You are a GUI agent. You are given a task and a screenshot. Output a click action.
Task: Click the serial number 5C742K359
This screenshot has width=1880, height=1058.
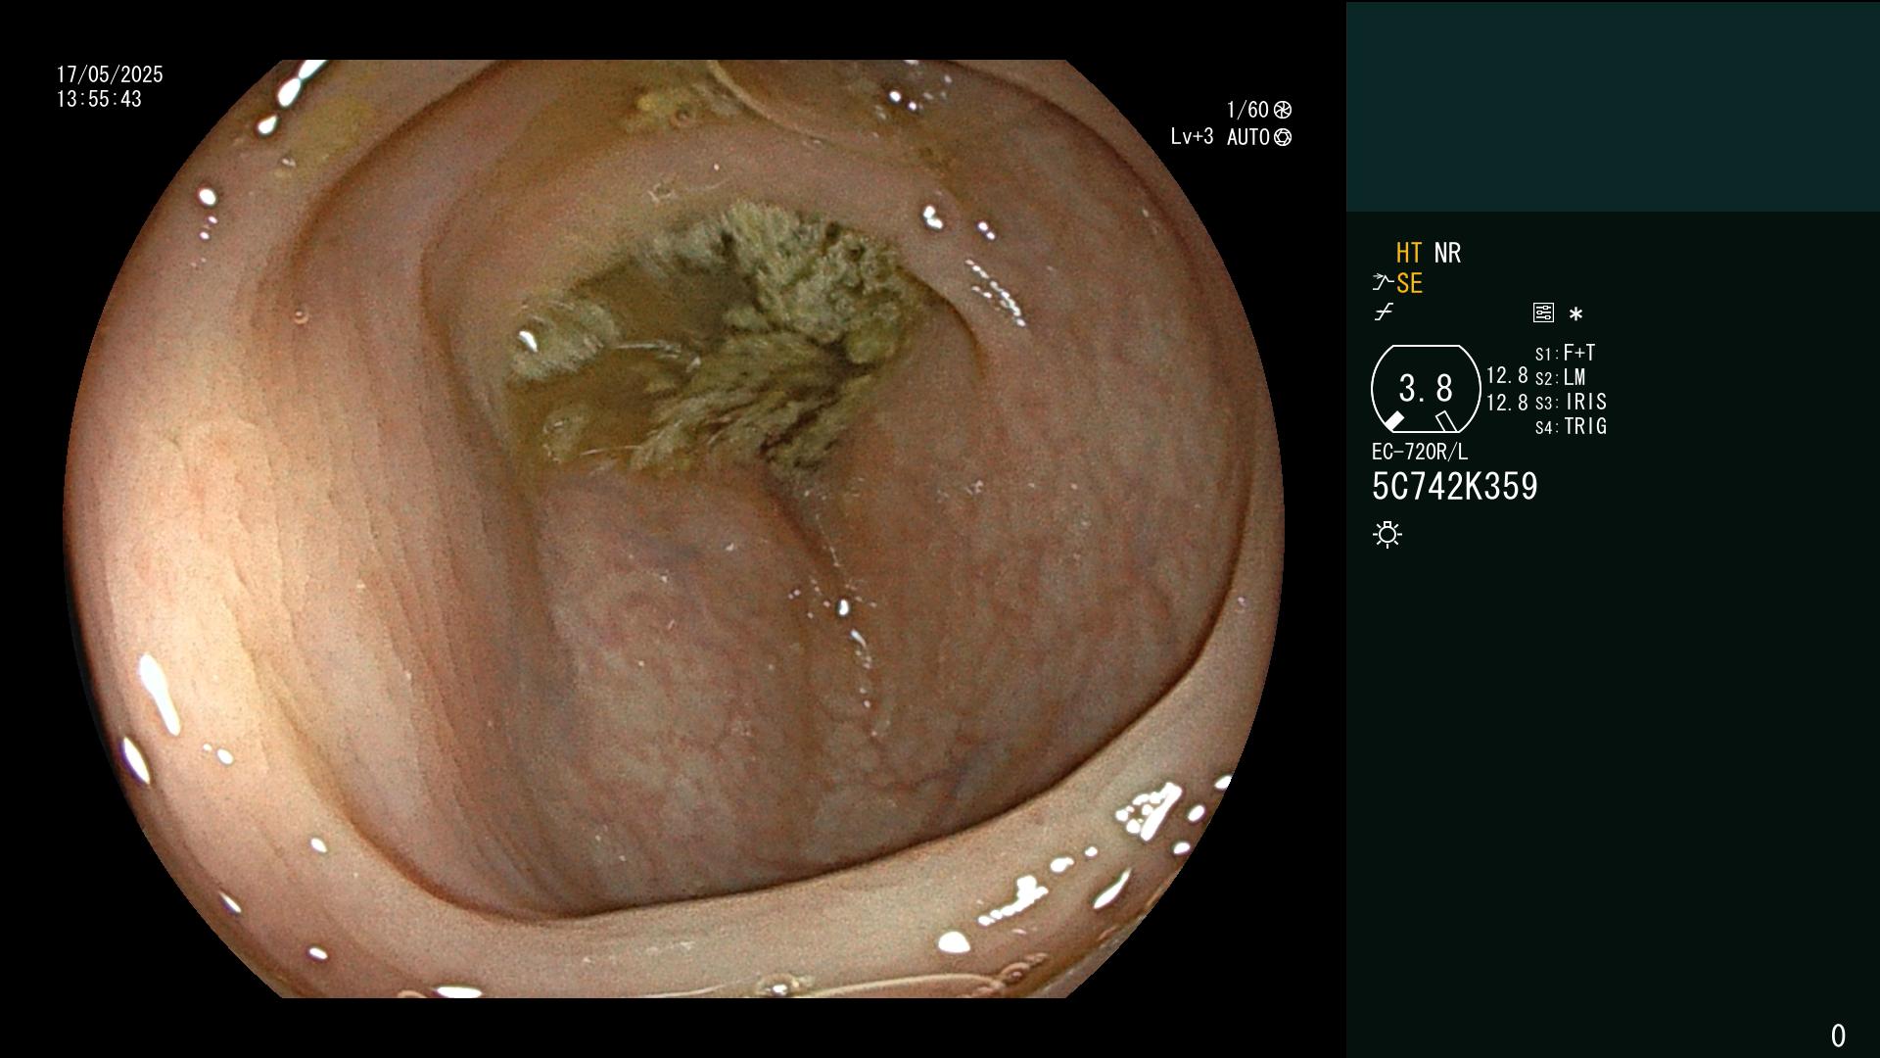(1455, 487)
